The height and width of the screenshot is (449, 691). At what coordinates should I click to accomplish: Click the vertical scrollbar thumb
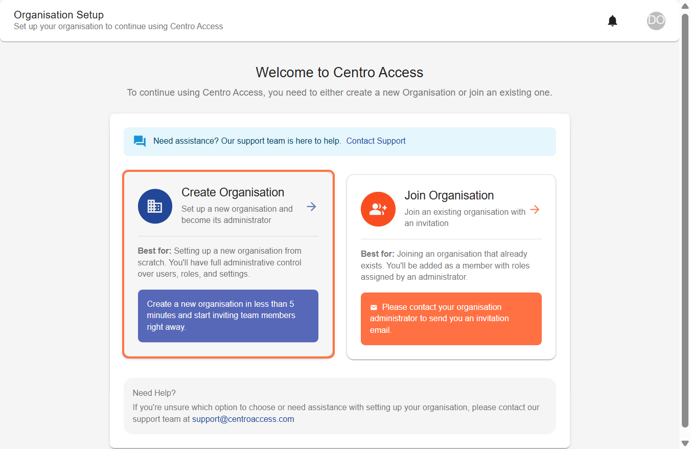pos(685,220)
